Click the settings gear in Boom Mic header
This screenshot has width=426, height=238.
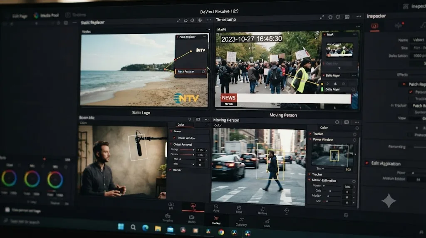(189, 119)
